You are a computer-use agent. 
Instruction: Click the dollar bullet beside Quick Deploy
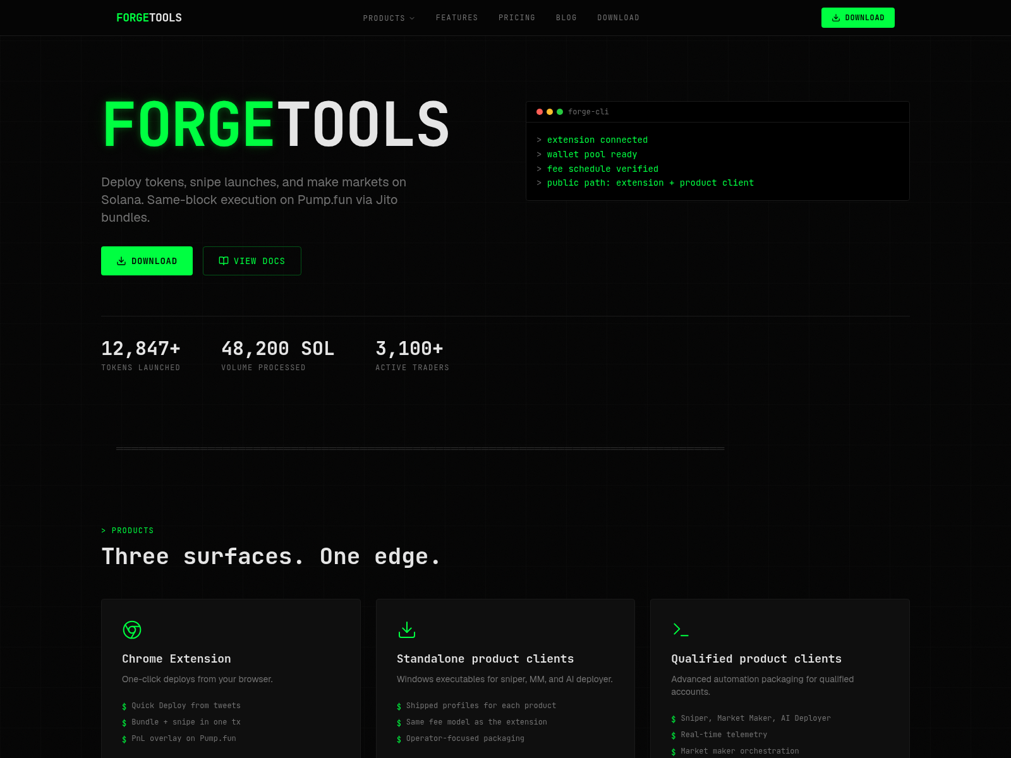click(x=124, y=706)
